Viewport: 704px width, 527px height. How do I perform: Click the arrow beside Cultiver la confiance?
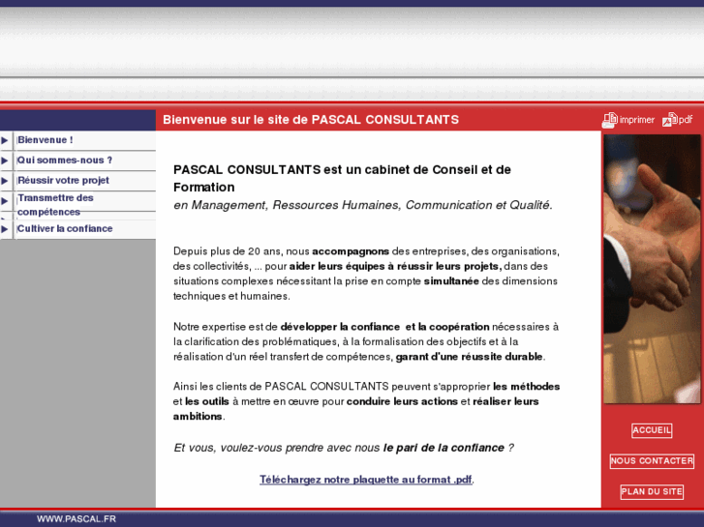pyautogui.click(x=5, y=229)
